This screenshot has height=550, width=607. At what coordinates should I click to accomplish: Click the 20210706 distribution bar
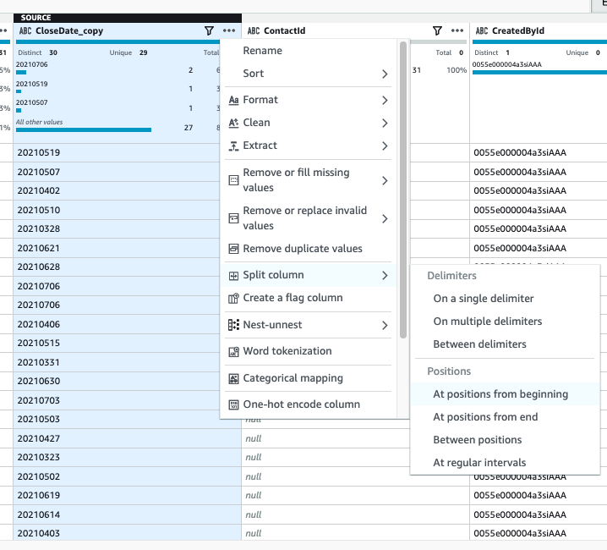point(21,73)
